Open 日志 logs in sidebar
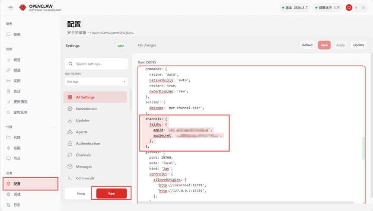 (30, 205)
